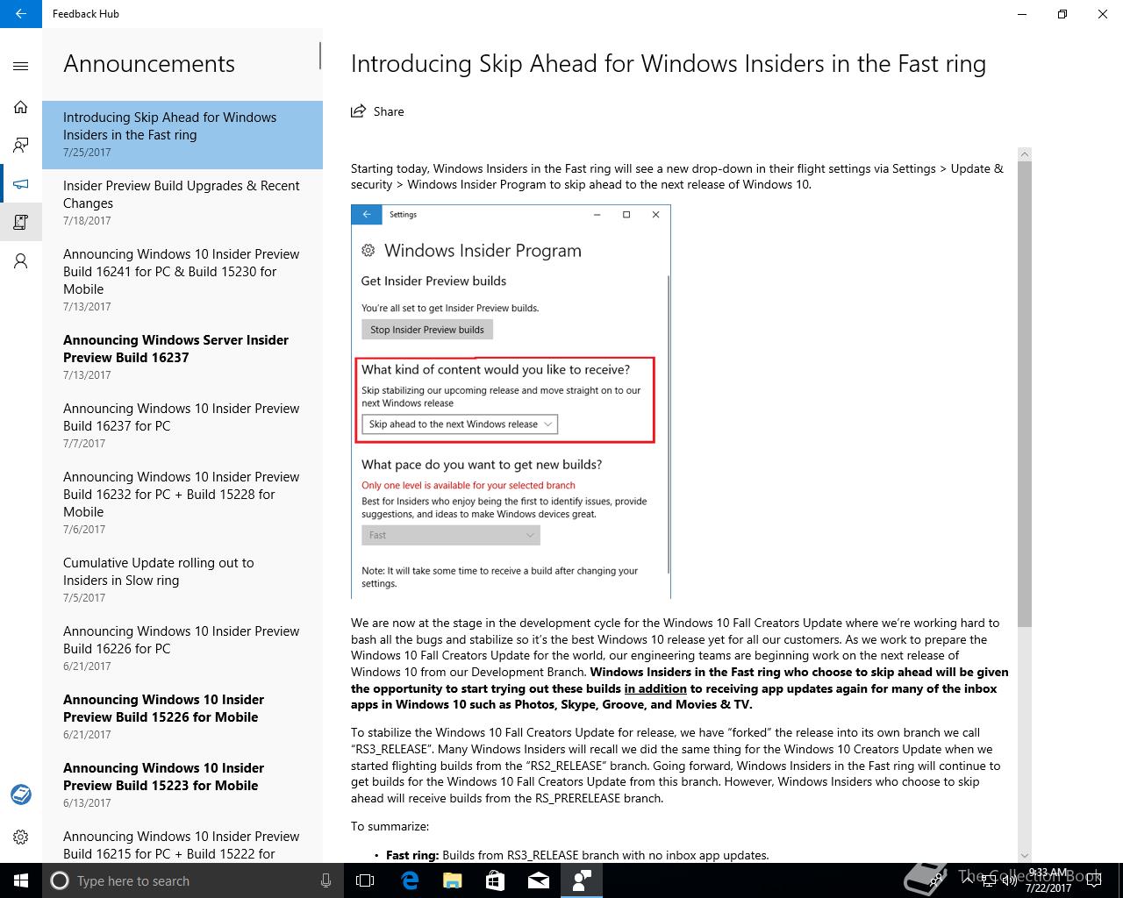1123x898 pixels.
Task: Click the article screenshot of Windows Insider Program
Action: [511, 402]
